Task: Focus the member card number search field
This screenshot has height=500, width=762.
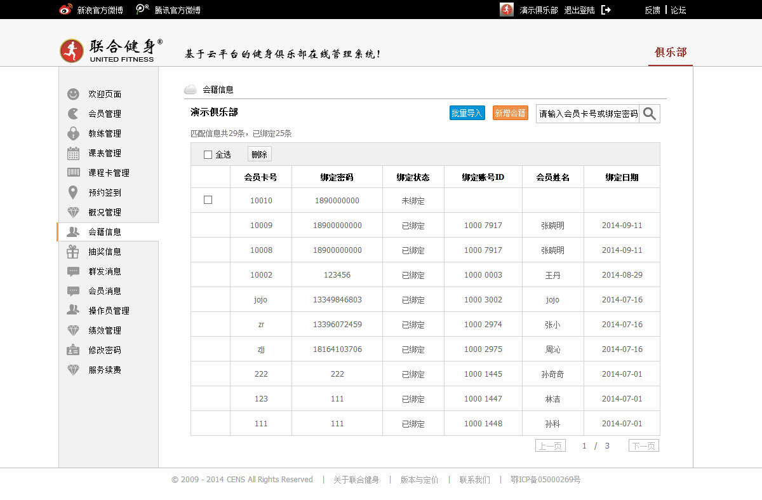Action: click(x=587, y=114)
